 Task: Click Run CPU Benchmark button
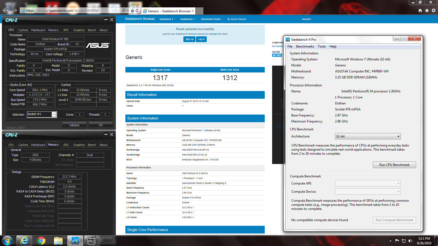[394, 165]
